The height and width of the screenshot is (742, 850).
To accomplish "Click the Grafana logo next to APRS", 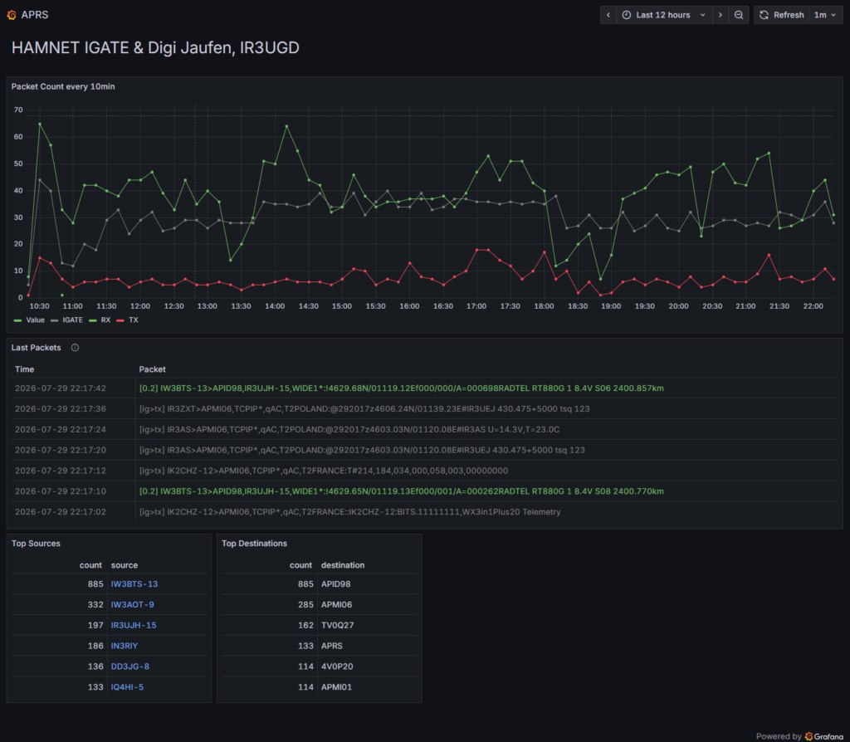I will 12,15.
